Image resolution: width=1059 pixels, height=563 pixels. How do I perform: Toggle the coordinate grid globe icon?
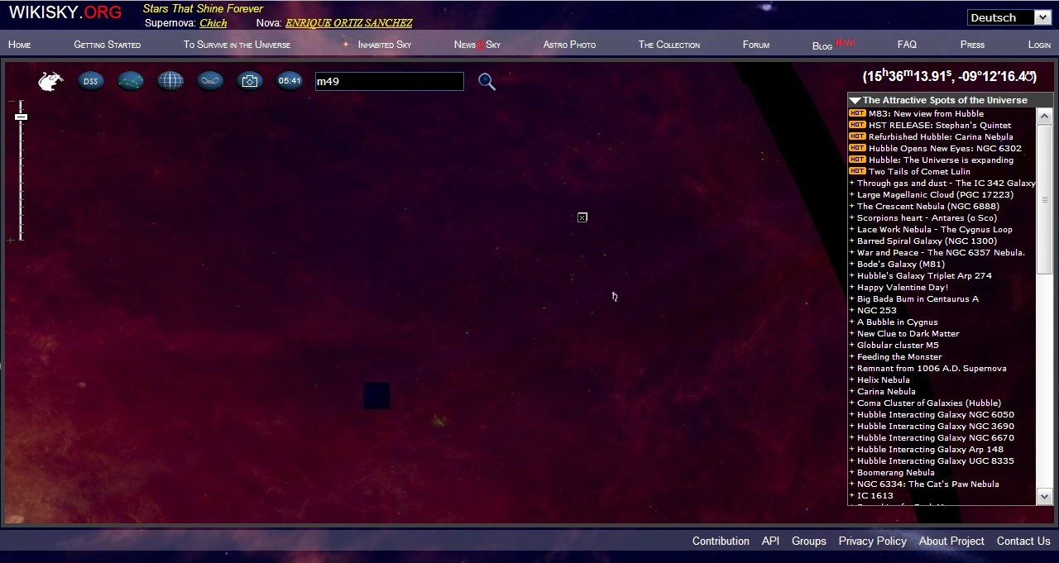pos(170,81)
